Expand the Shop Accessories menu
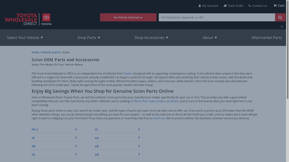Viewport: 289px width, 162px height. [x=151, y=37]
